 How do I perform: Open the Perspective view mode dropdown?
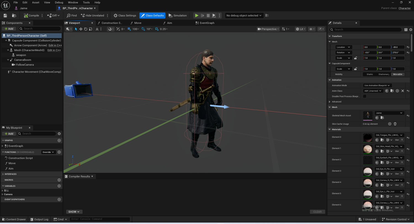(268, 29)
